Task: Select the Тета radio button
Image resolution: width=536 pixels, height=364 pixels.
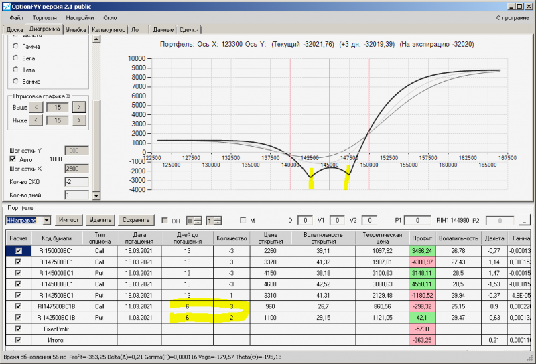Action: pyautogui.click(x=15, y=69)
